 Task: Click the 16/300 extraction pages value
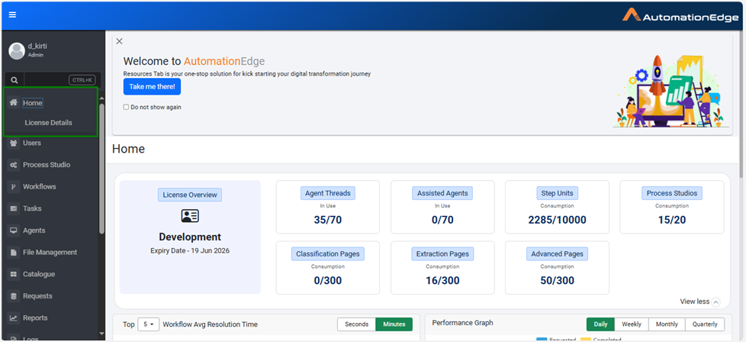442,281
